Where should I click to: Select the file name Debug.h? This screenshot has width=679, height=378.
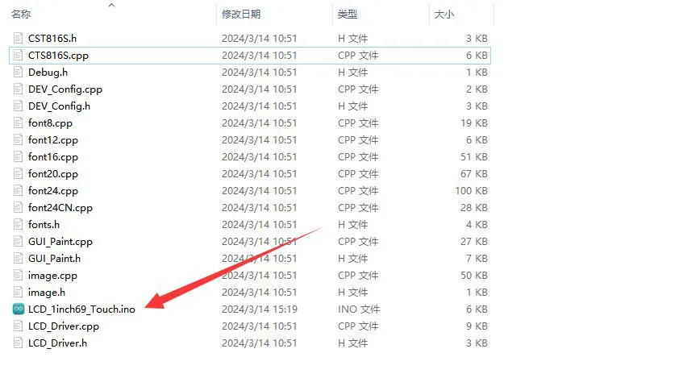[x=48, y=72]
